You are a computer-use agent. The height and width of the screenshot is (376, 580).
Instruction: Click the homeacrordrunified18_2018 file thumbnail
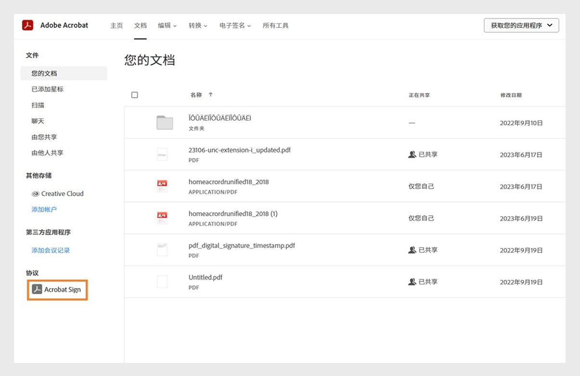[162, 185]
